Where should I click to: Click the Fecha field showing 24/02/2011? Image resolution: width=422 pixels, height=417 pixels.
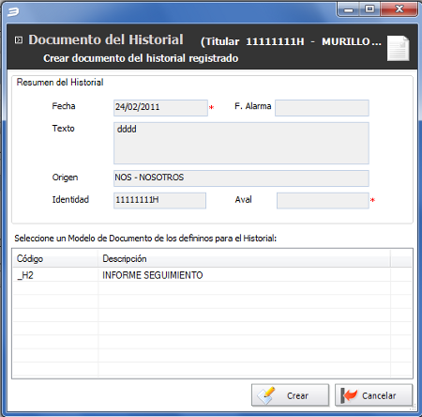(x=160, y=108)
